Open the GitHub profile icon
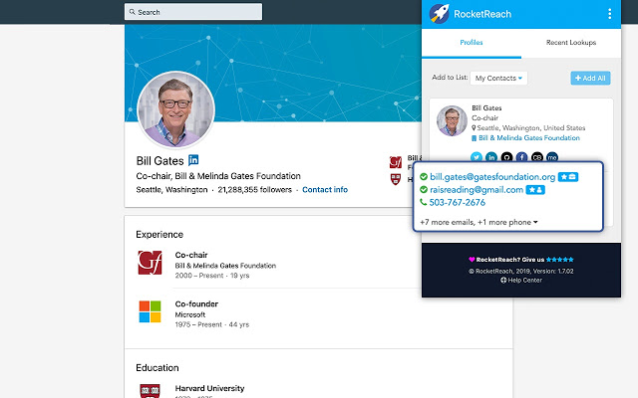638x398 pixels. [x=506, y=157]
